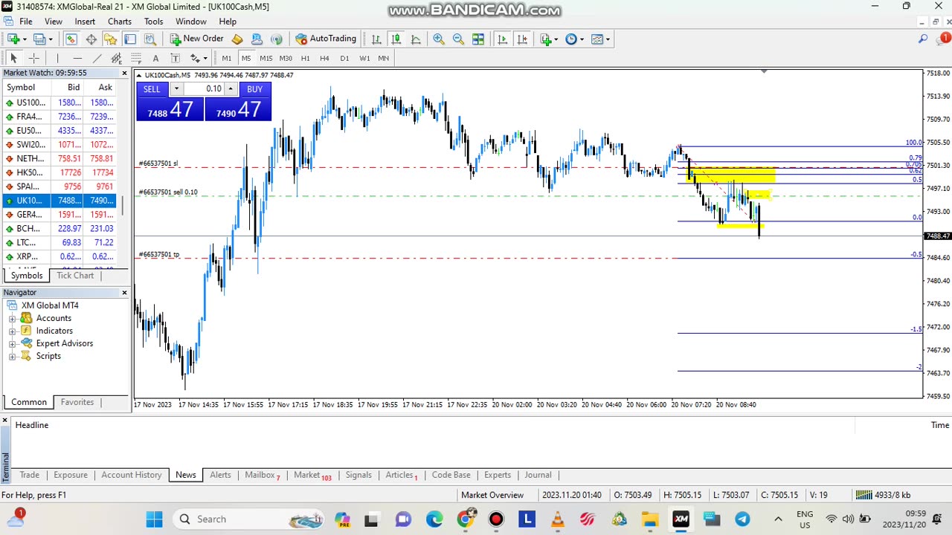Switch chart to H1 timeframe
952x535 pixels.
pyautogui.click(x=305, y=58)
